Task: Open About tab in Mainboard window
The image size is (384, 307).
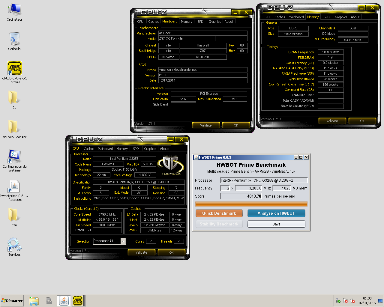Action: [229, 22]
